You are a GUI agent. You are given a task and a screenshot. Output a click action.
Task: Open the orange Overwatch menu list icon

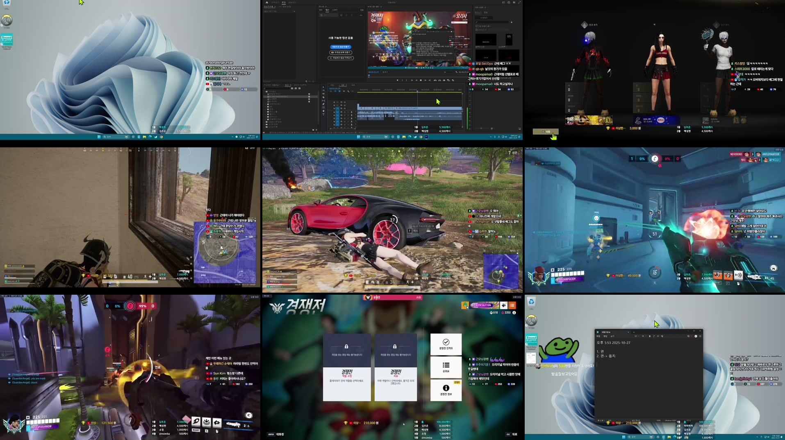pos(512,305)
